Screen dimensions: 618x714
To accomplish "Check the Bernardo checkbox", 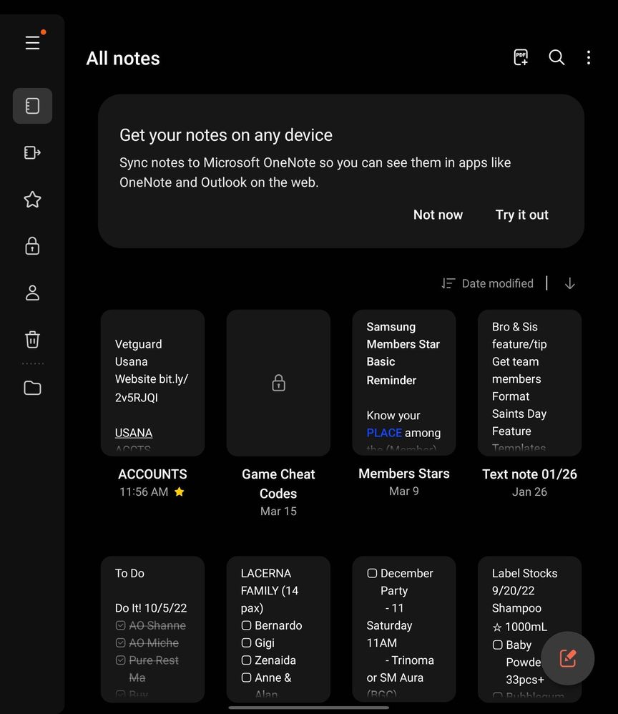I will click(x=246, y=626).
